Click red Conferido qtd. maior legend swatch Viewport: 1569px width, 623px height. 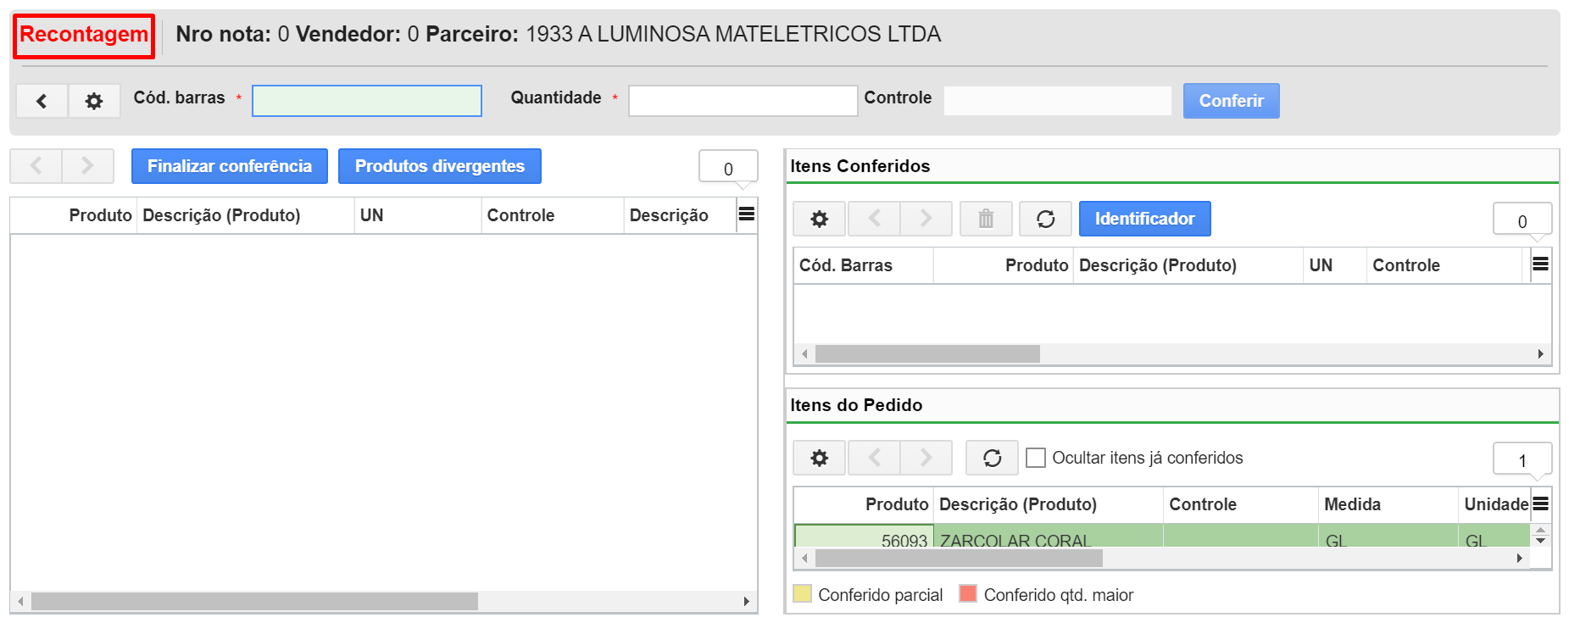click(x=968, y=593)
